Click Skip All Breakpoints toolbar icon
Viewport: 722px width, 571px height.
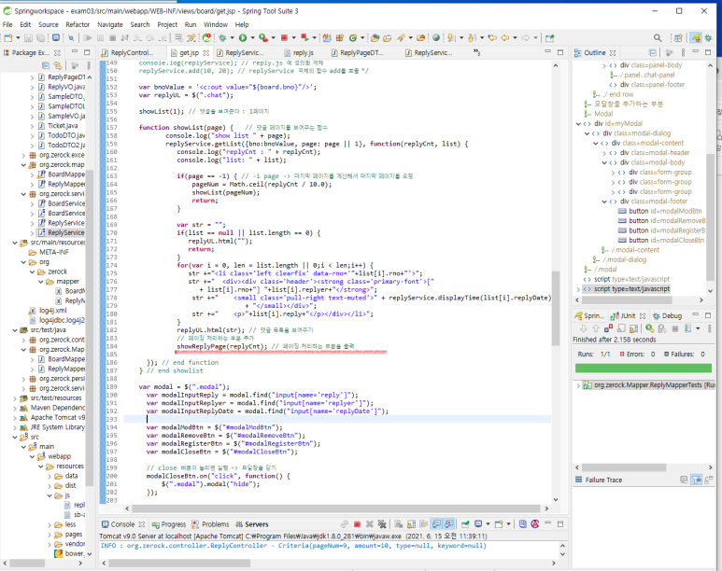click(x=71, y=37)
